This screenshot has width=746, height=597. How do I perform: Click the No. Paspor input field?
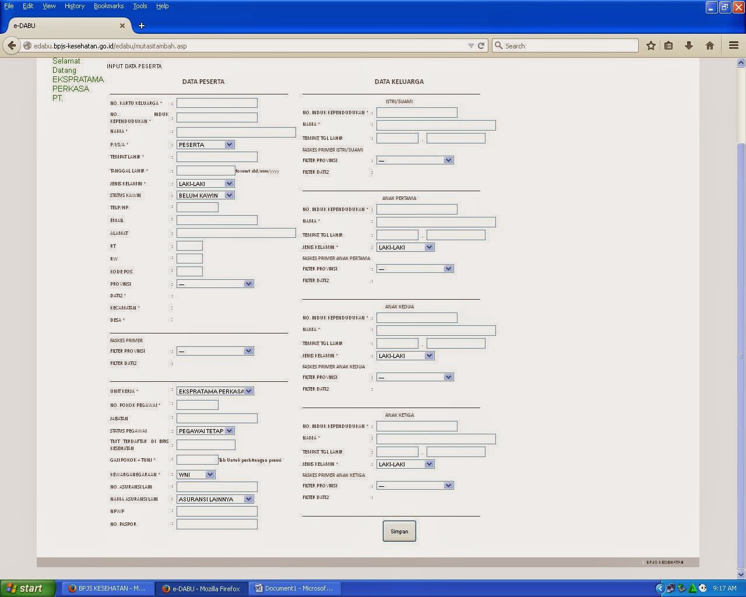pyautogui.click(x=217, y=524)
